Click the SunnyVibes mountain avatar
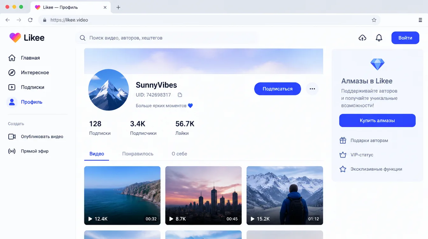 pos(109,90)
